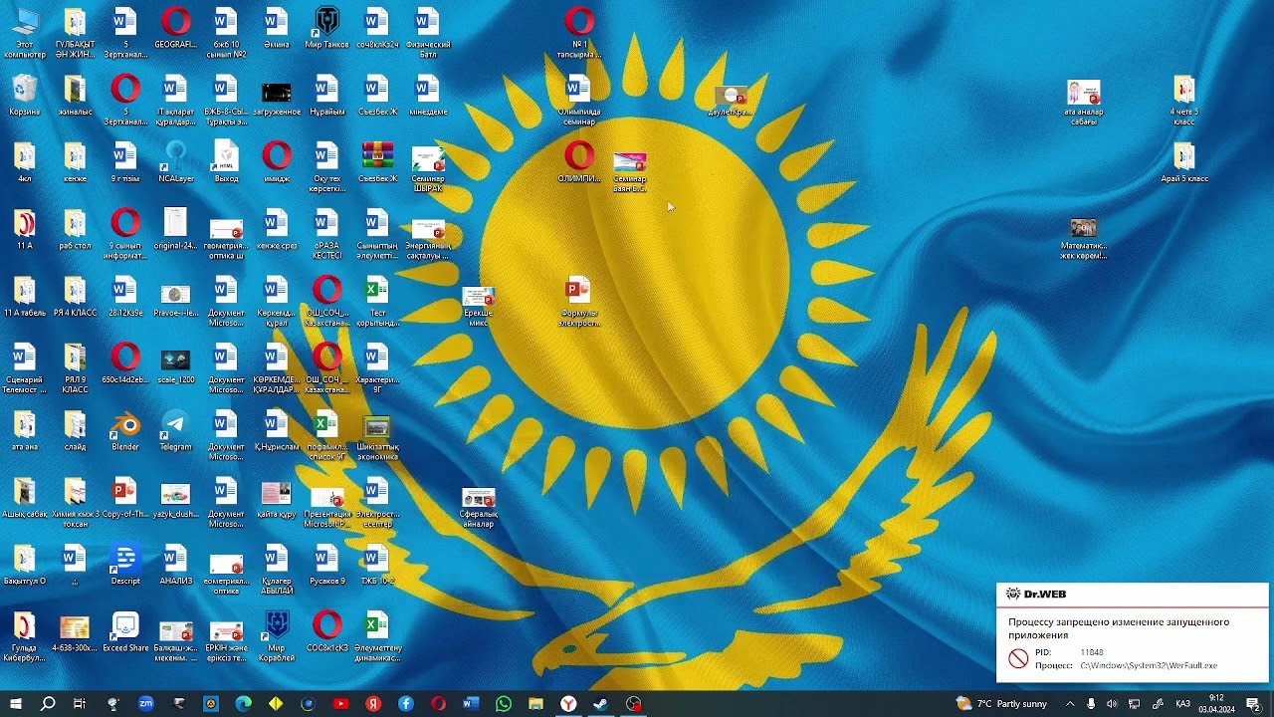
Task: Open the GEOGRAFI... Opera file icon
Action: click(x=176, y=30)
